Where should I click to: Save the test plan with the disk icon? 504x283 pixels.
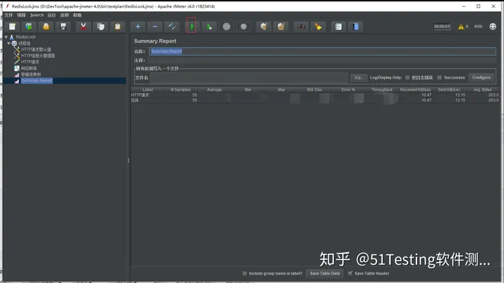pos(63,27)
